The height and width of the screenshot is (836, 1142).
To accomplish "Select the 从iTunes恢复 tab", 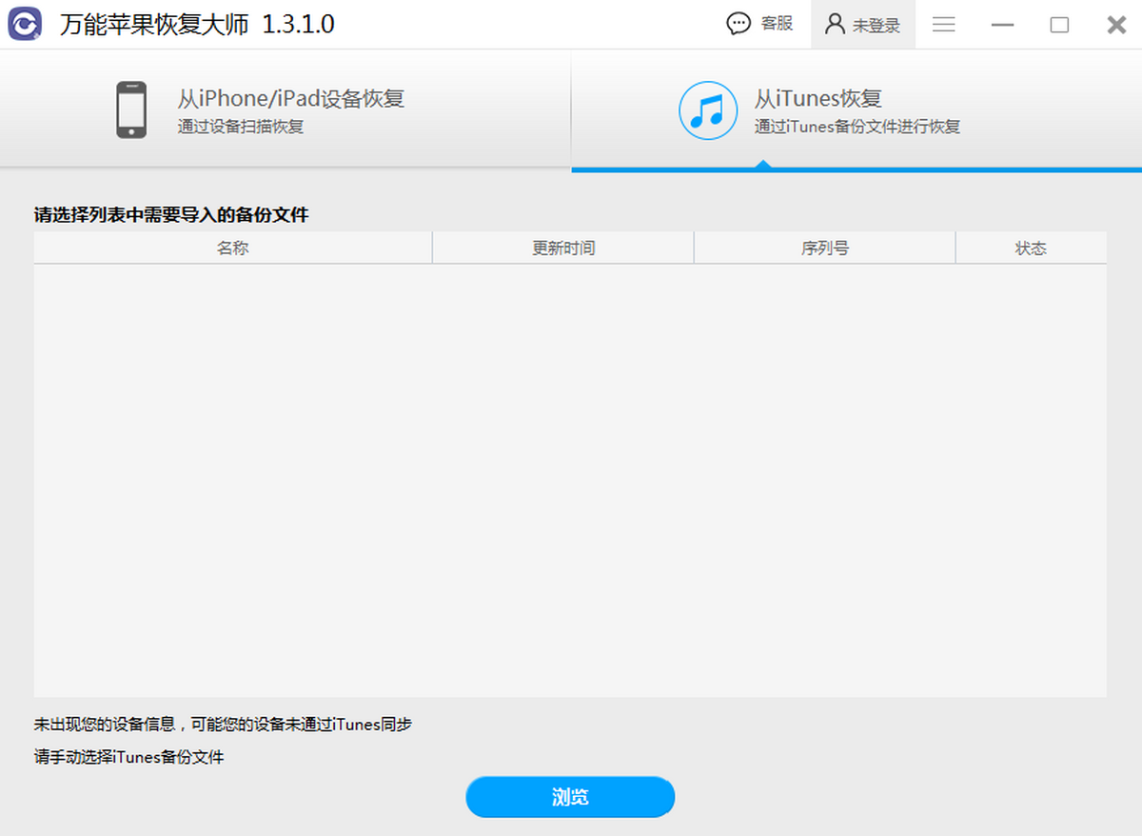I will (856, 109).
